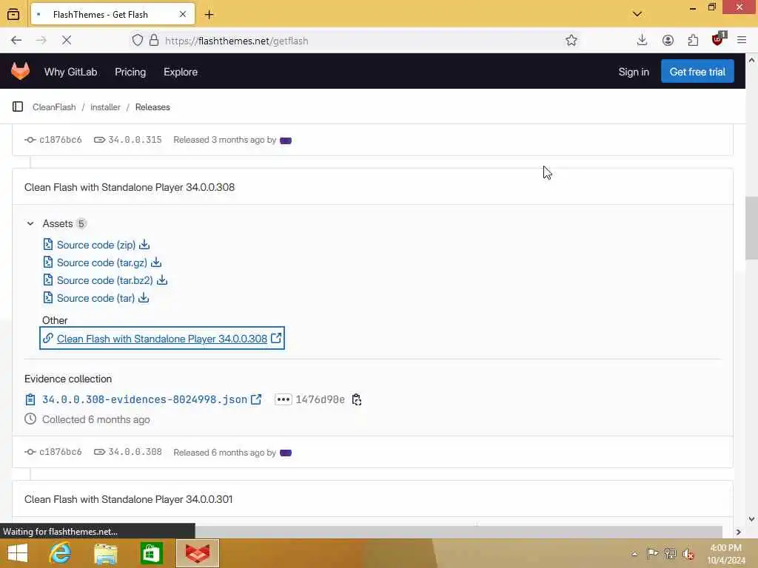This screenshot has width=758, height=568.
Task: Click the vertical page scrollbar thumb
Action: (751, 228)
